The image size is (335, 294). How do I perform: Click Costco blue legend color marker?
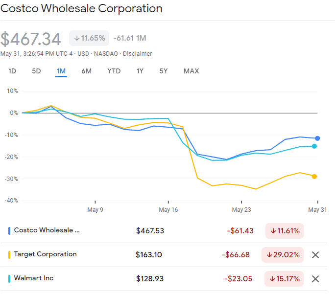click(x=9, y=230)
